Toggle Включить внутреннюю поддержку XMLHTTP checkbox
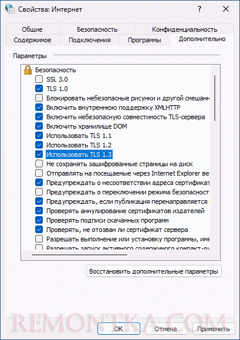 (39, 107)
